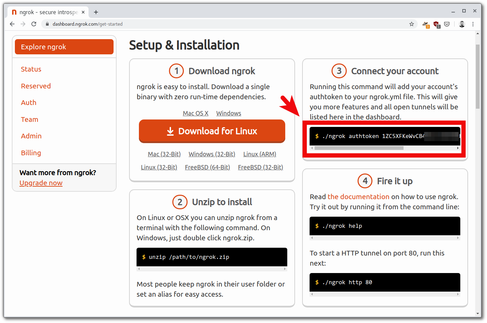Open the Chrome three-dot menu
487x323 pixels.
click(473, 24)
